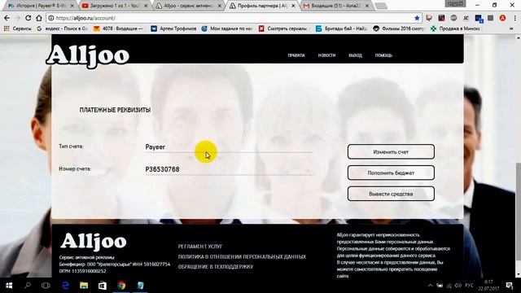The height and width of the screenshot is (293, 521).
Task: Open a new browser tab
Action: 381,6
